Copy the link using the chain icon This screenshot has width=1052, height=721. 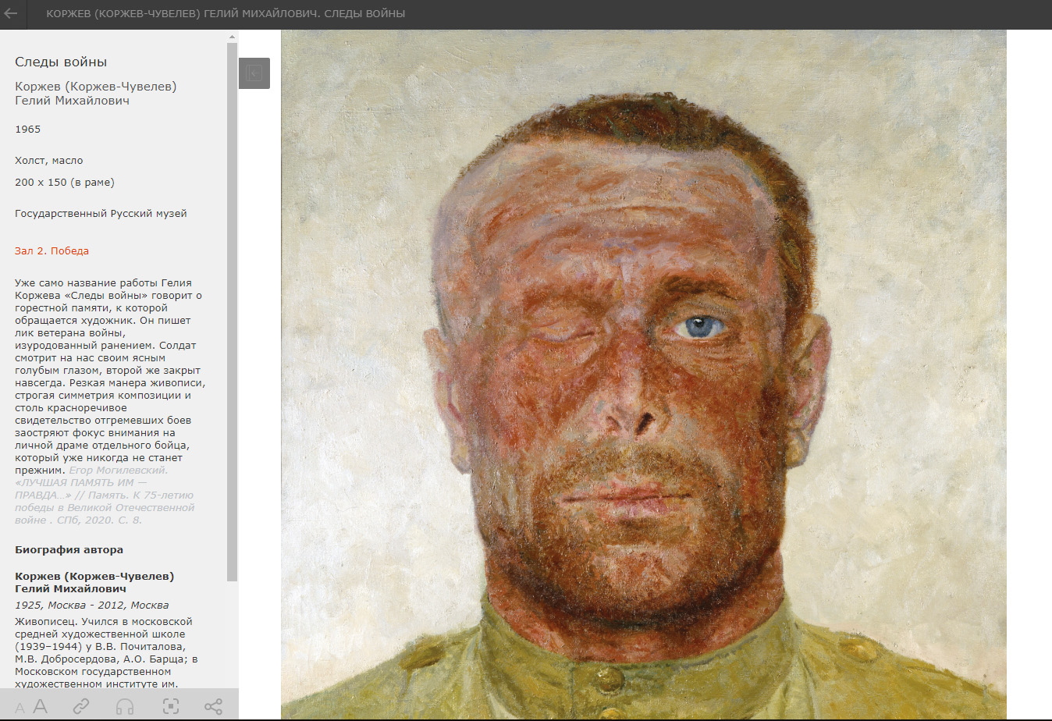[81, 707]
